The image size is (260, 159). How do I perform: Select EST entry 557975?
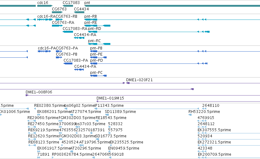[115, 130]
